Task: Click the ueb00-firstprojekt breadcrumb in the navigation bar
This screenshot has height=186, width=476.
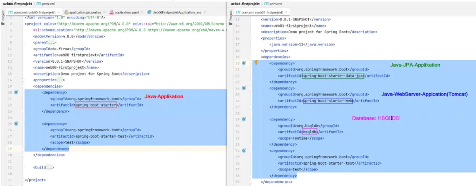Action: (18, 4)
